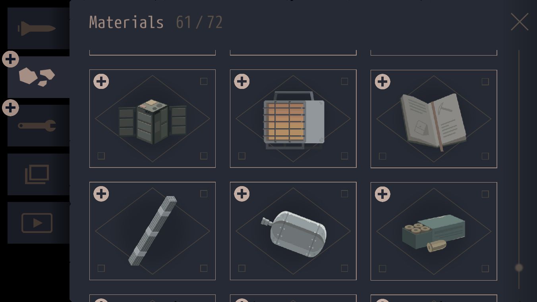The height and width of the screenshot is (302, 537).
Task: Close the Materials panel
Action: (520, 22)
